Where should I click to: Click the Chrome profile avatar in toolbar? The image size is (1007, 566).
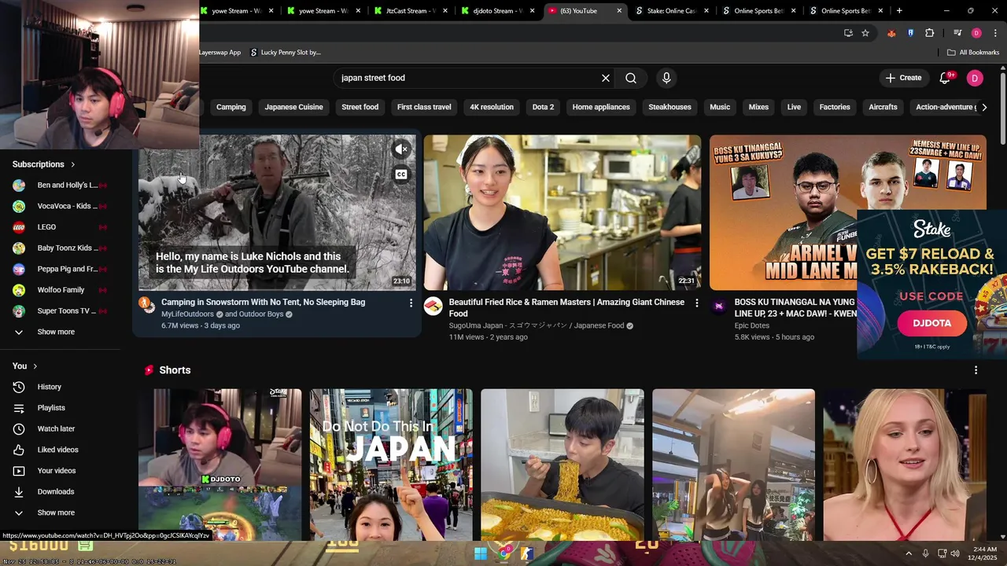976,33
